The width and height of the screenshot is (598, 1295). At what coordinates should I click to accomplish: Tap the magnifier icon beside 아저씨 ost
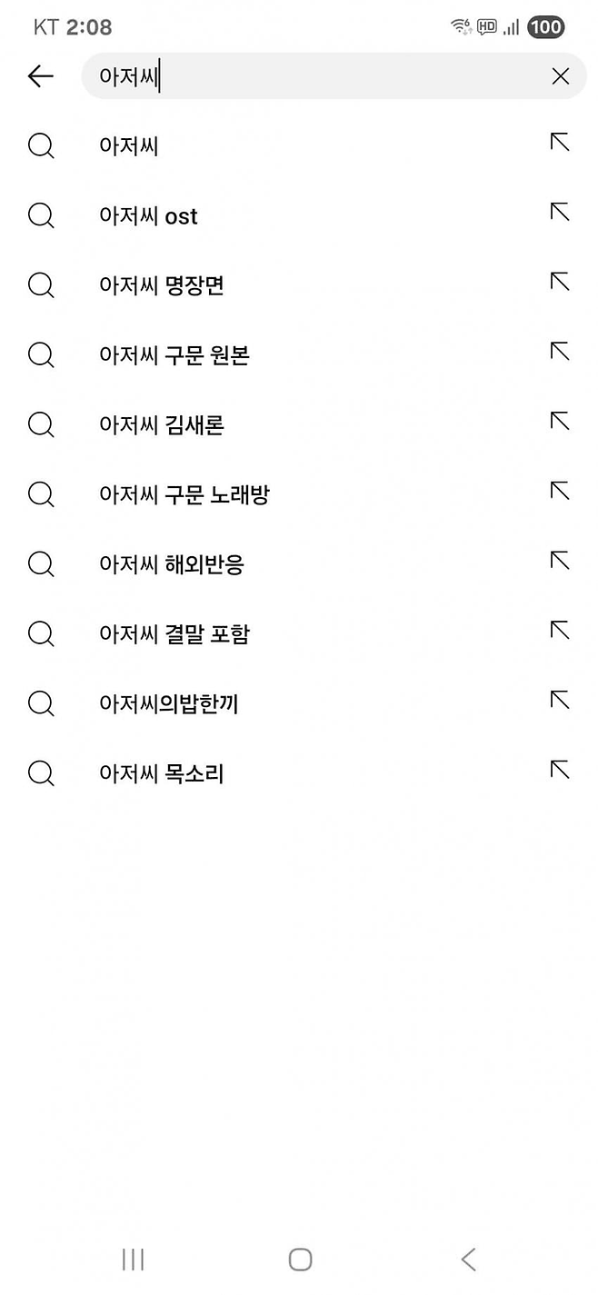[x=41, y=215]
